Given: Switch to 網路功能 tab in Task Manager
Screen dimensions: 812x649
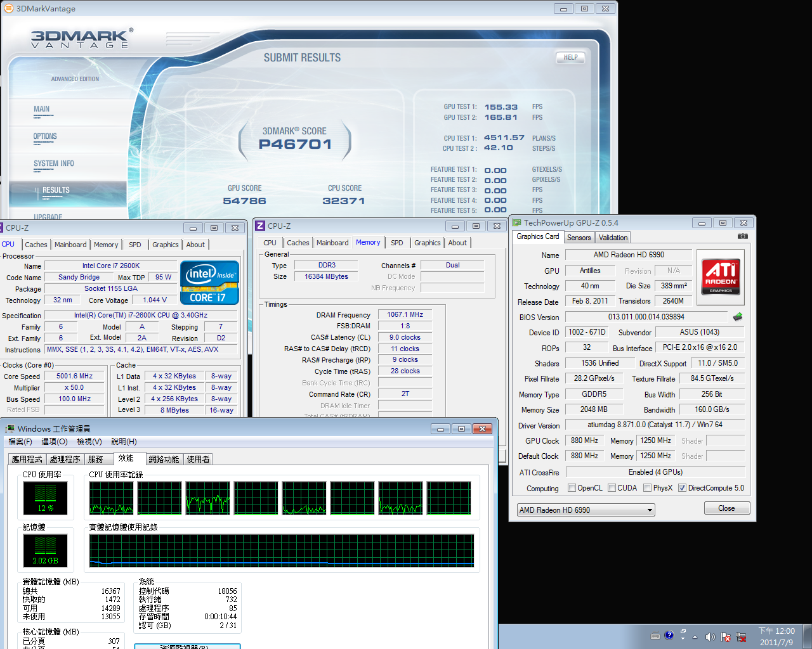Looking at the screenshot, I should (164, 459).
